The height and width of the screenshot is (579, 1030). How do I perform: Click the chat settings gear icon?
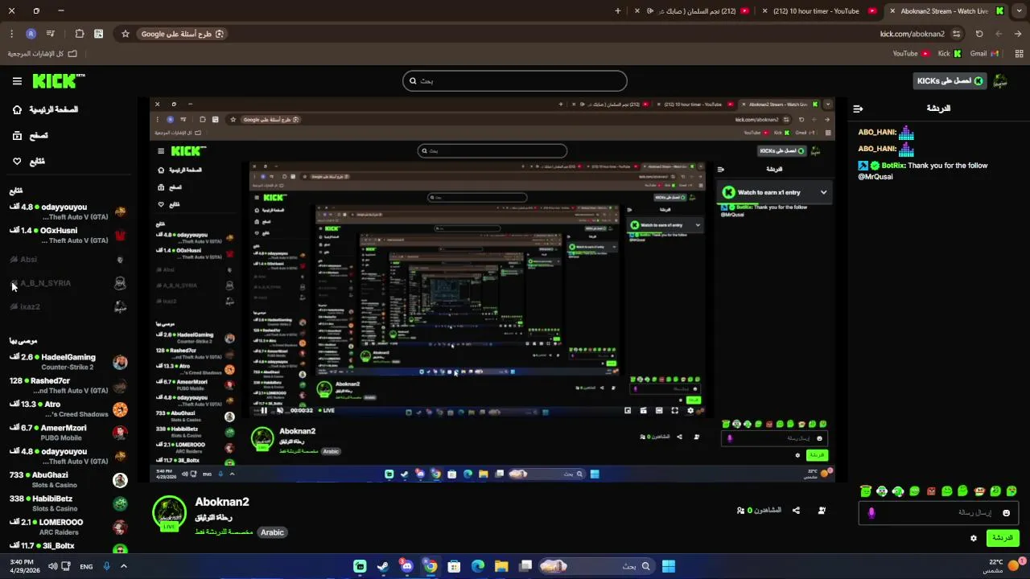pos(974,538)
